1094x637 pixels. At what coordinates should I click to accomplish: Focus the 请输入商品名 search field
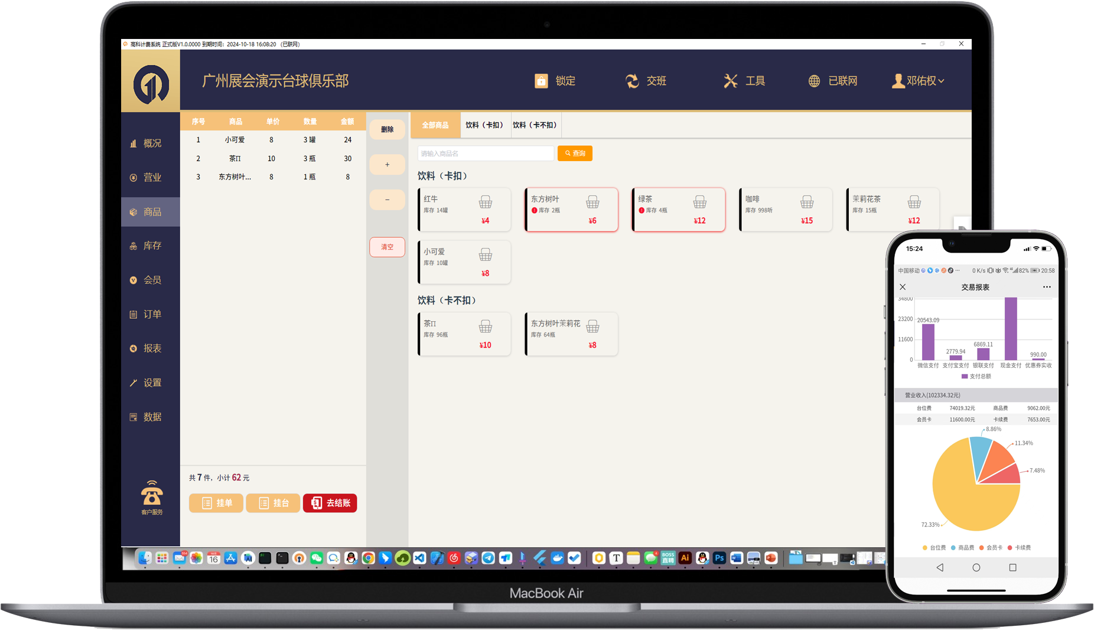[486, 153]
